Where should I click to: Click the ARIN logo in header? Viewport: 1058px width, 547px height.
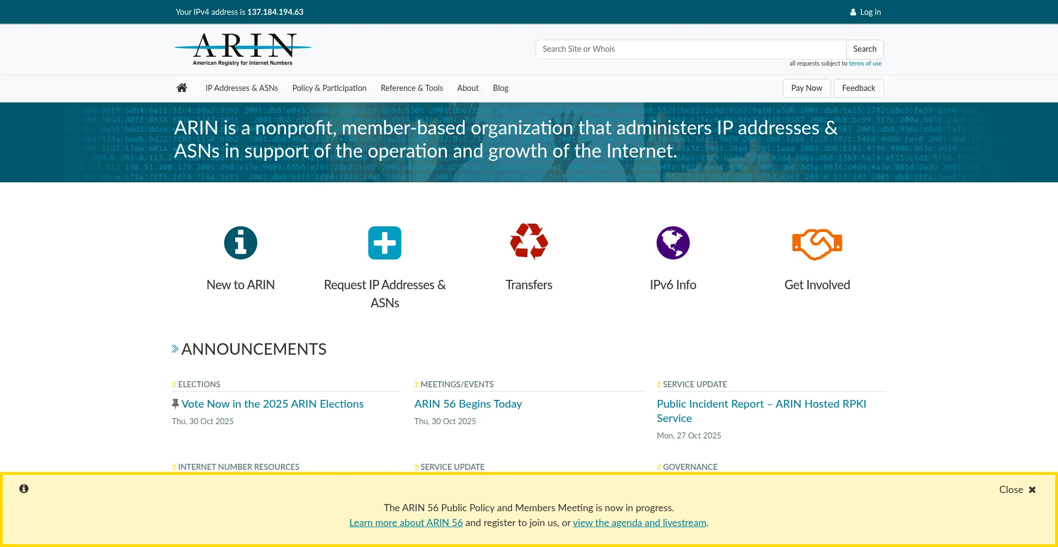coord(243,49)
